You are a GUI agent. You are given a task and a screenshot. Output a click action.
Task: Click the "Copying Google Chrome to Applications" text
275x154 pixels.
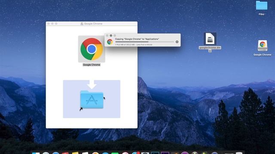click(x=137, y=39)
